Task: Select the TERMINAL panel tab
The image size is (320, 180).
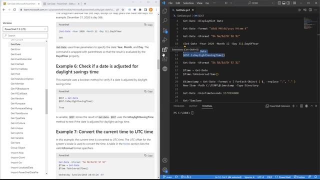Action: [x=207, y=106]
